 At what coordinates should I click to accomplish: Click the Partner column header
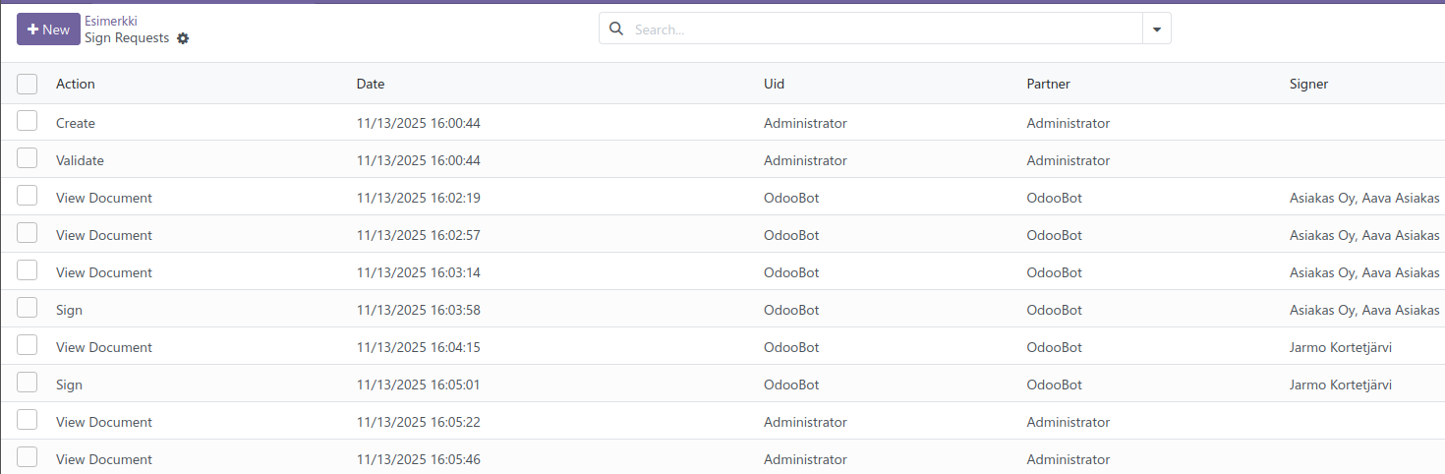[1048, 85]
